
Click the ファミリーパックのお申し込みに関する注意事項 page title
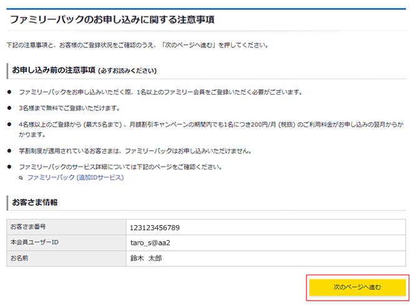pyautogui.click(x=112, y=19)
